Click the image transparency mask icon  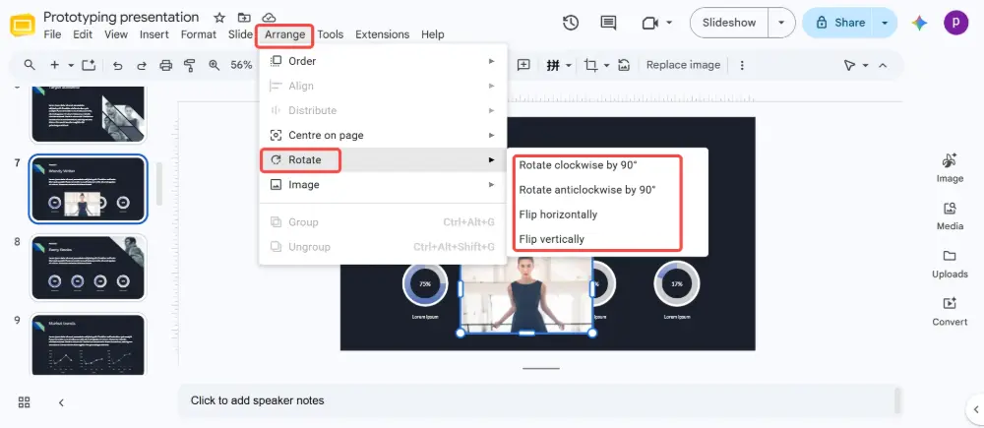[x=553, y=65]
